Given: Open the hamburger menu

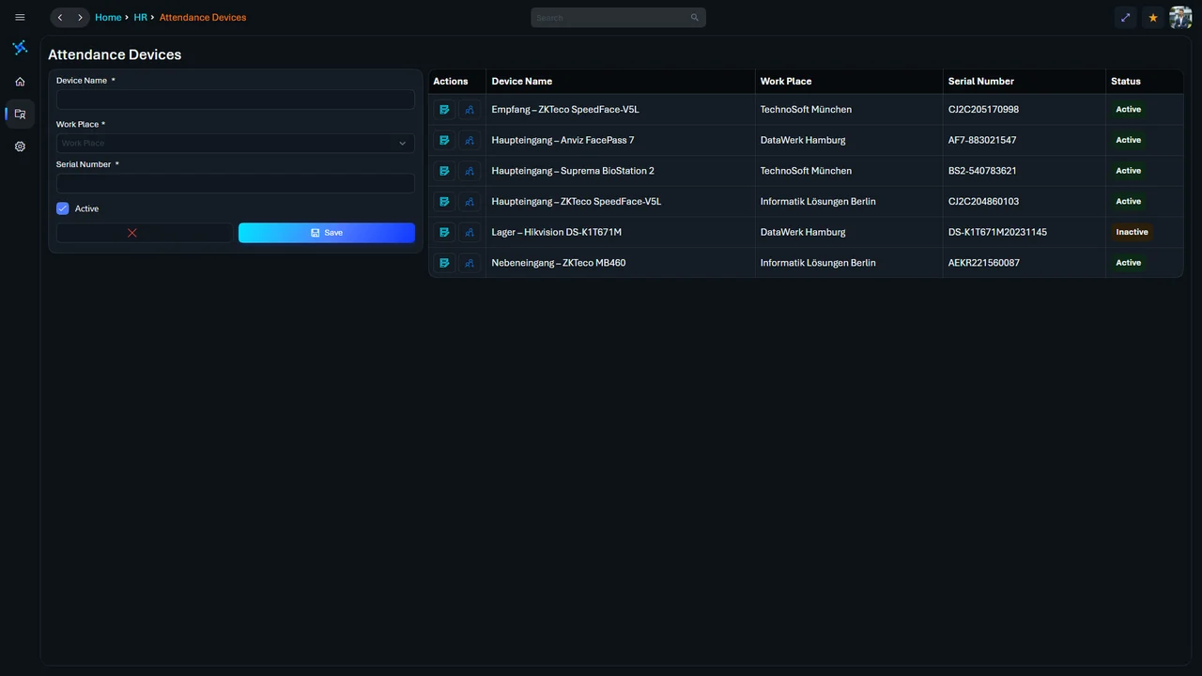Looking at the screenshot, I should (x=20, y=17).
